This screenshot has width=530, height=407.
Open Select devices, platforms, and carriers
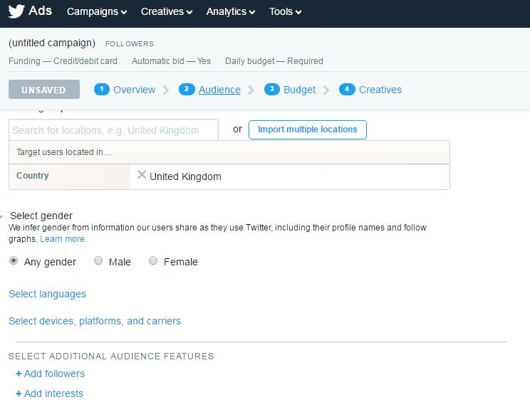[95, 321]
